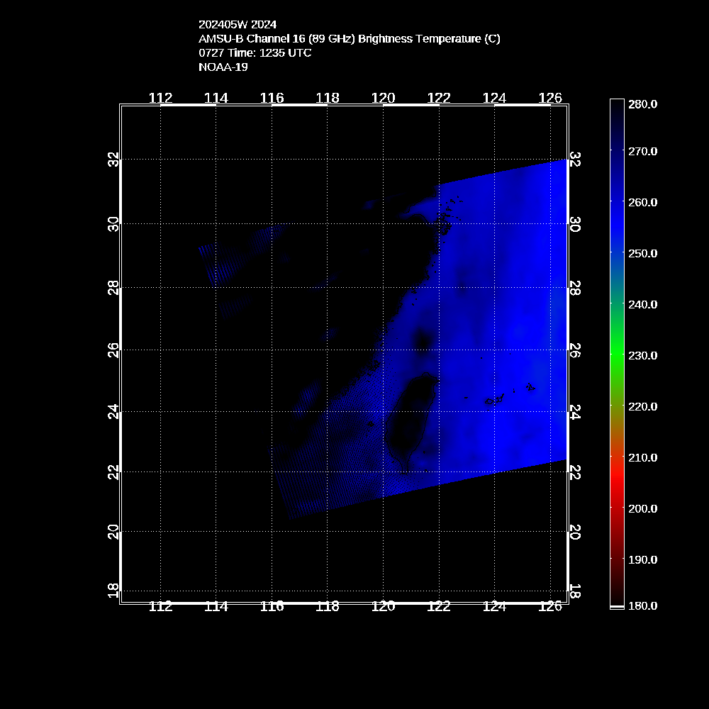Screen dimensions: 709x709
Task: Click latitude label 20 on the right axis
Action: 575,532
